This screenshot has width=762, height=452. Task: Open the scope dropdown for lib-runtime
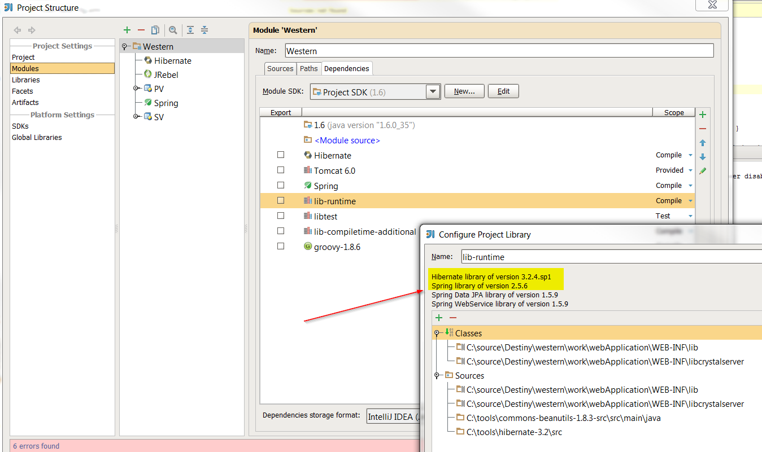coord(690,201)
